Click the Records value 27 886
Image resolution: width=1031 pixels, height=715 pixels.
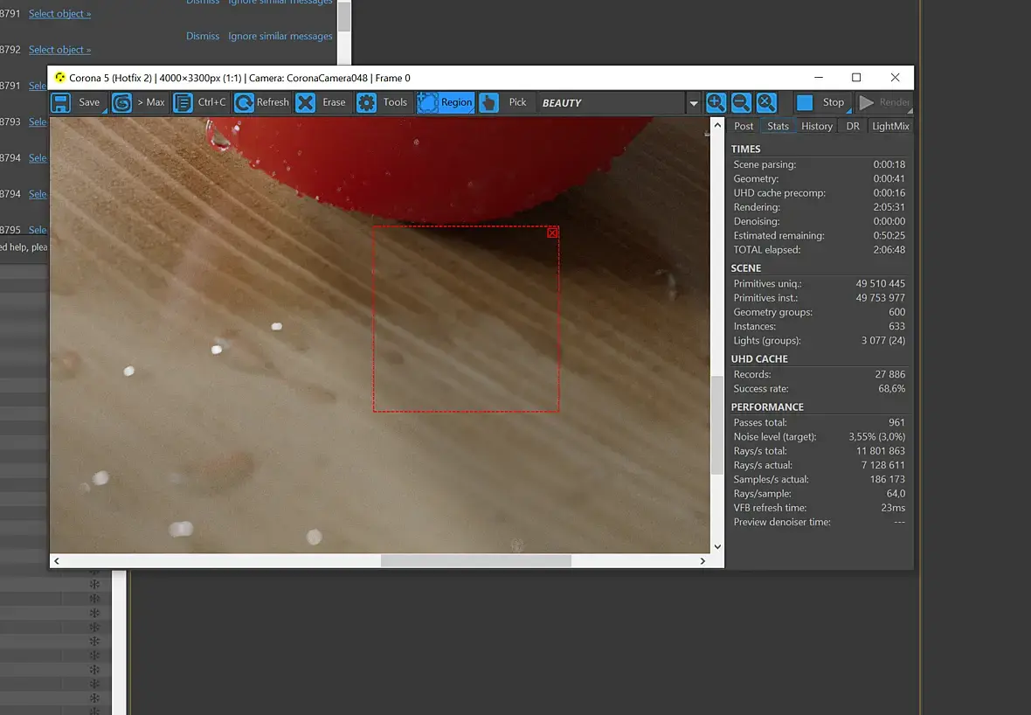pos(889,374)
